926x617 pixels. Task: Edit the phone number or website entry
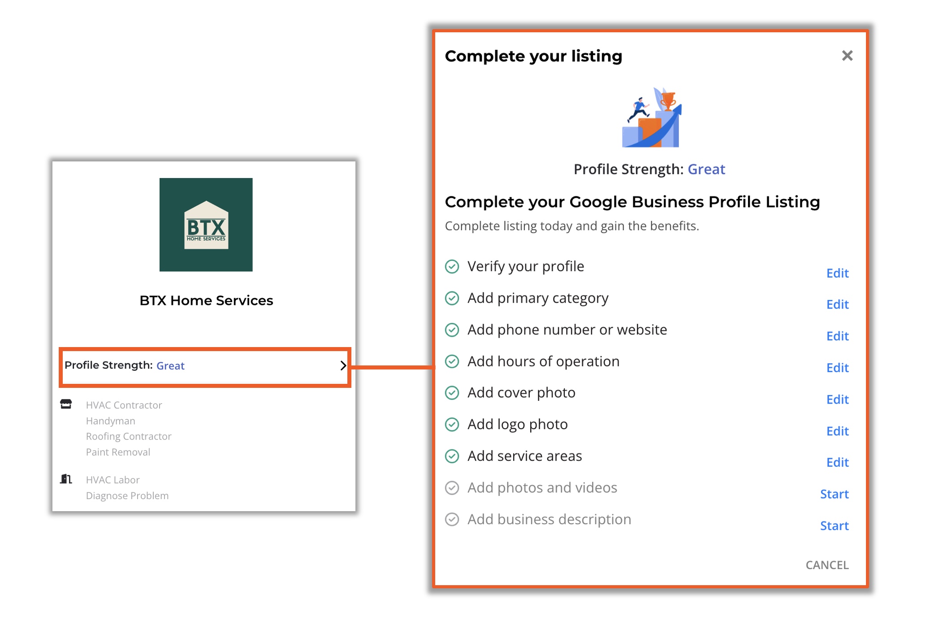pyautogui.click(x=837, y=336)
